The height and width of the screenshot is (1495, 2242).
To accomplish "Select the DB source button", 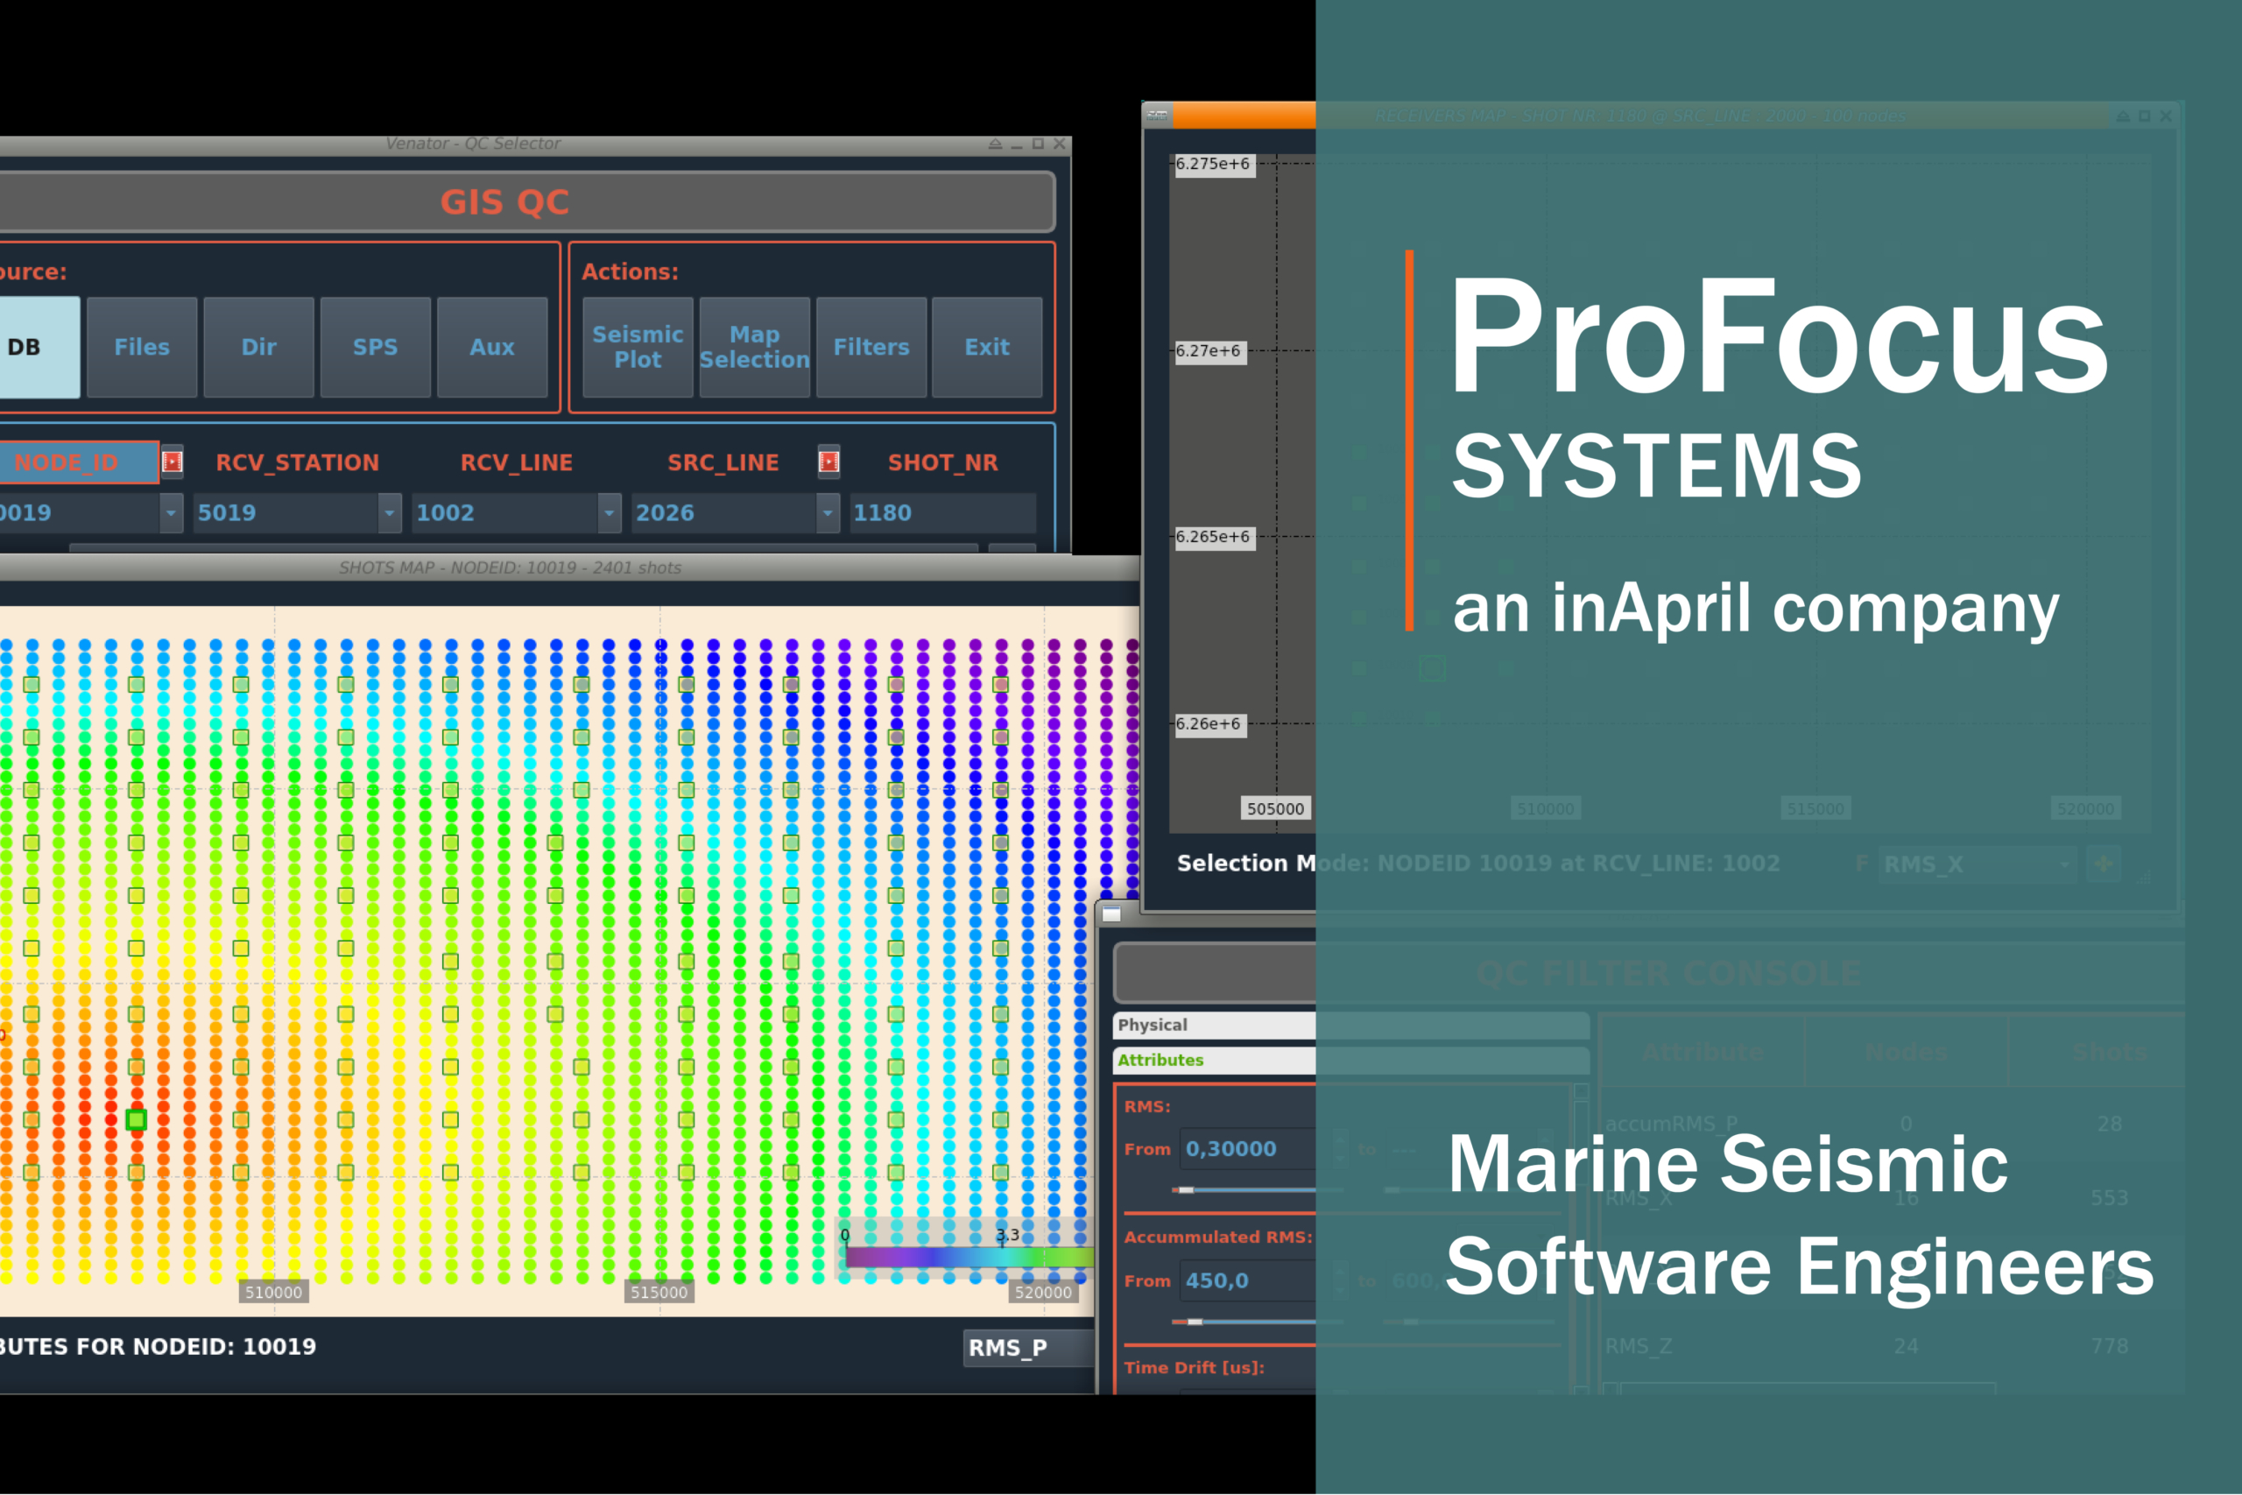I will [x=39, y=347].
